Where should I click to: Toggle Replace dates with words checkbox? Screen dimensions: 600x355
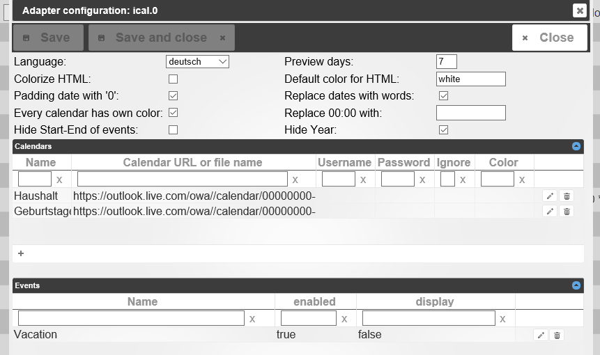pos(443,95)
